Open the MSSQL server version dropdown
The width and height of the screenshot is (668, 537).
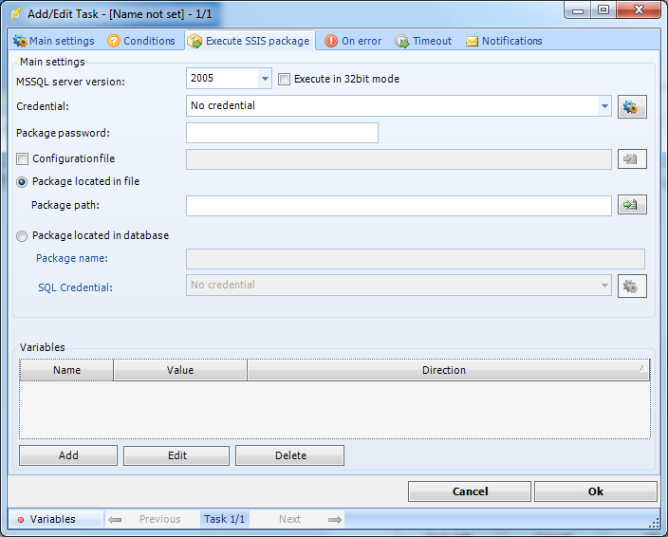tap(264, 79)
